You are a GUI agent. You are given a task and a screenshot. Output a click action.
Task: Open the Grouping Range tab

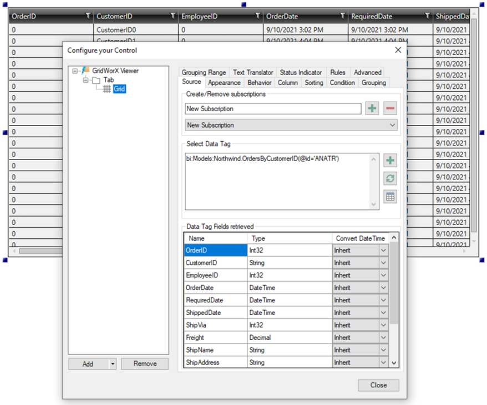(x=204, y=72)
